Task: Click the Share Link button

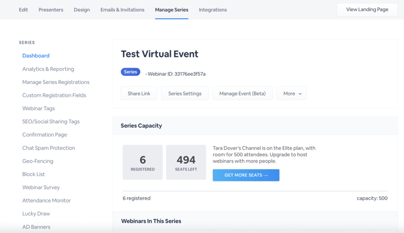Action: (x=139, y=93)
